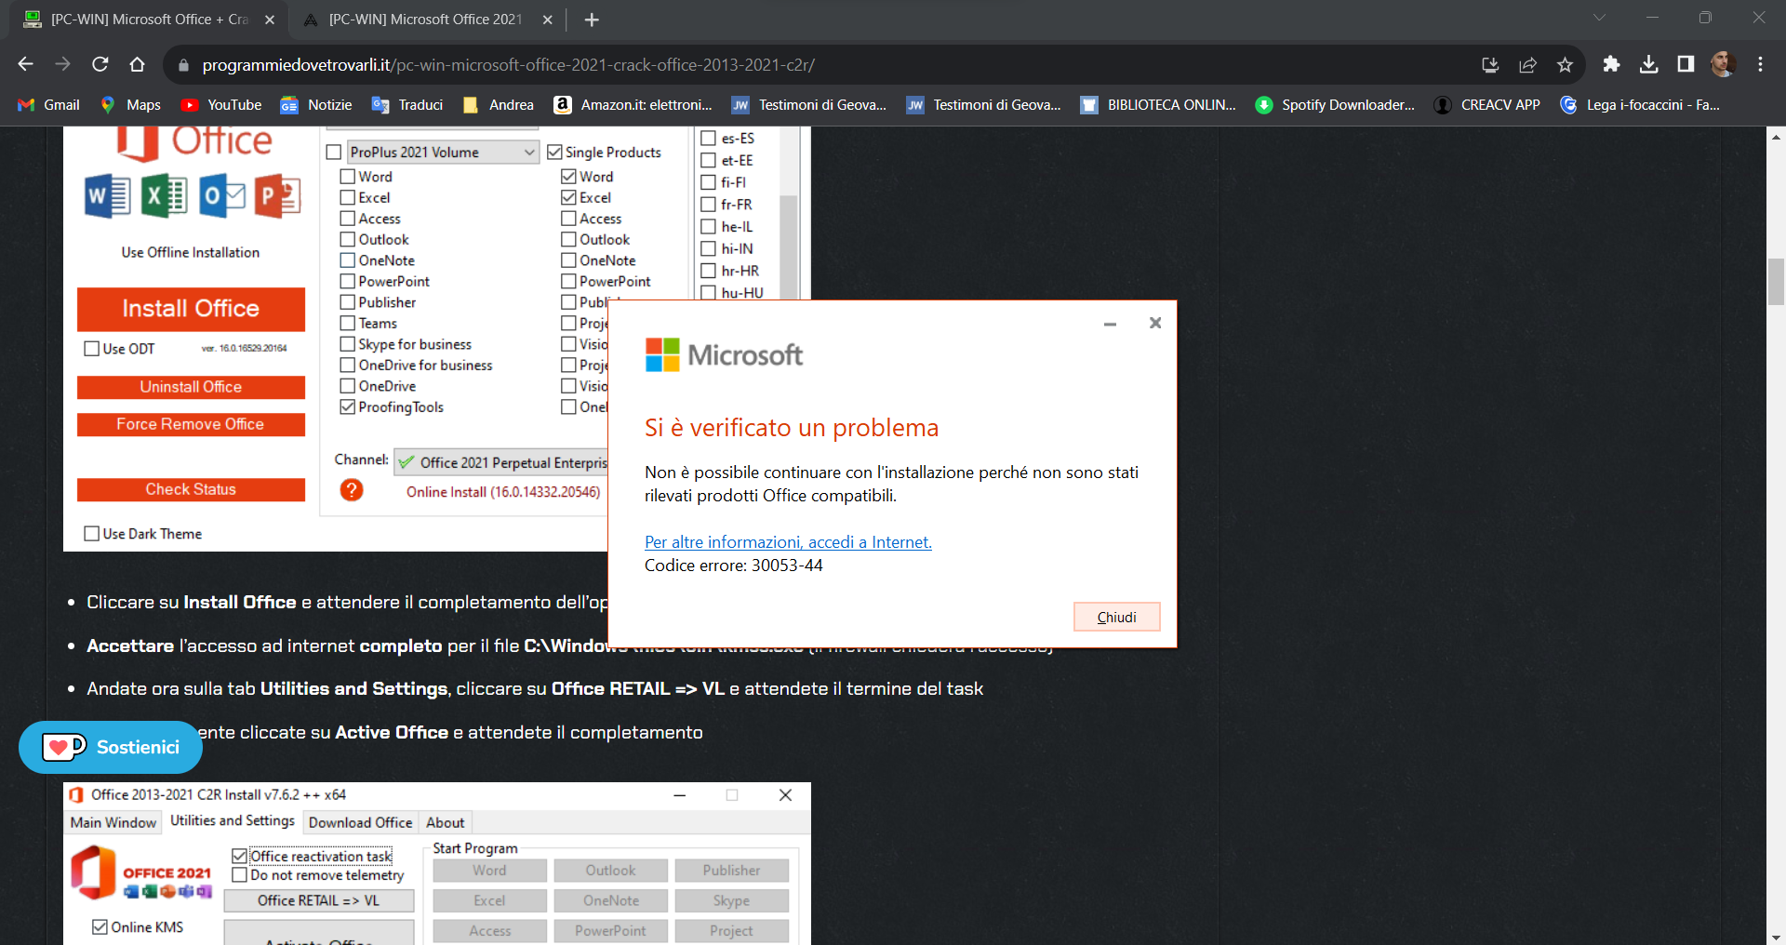
Task: Open the Lega i-focaccini bookmark
Action: (x=1640, y=105)
